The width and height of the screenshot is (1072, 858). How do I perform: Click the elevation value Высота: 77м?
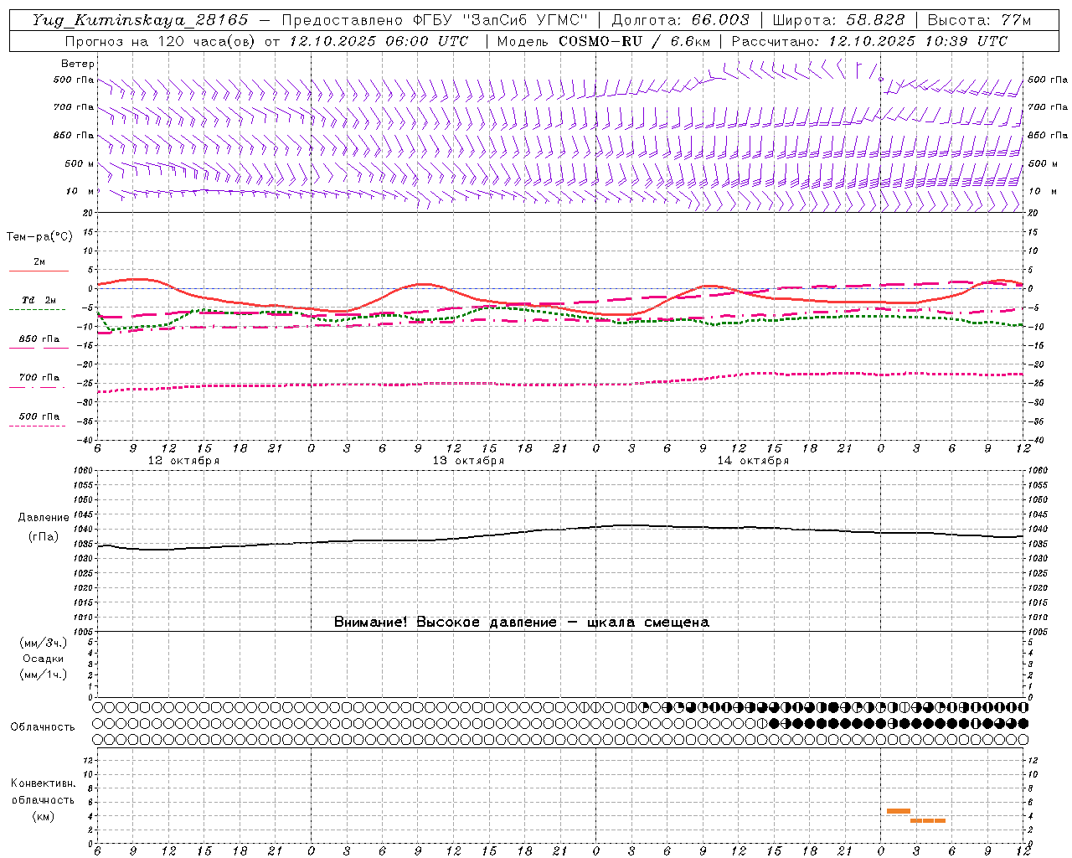[x=979, y=20]
